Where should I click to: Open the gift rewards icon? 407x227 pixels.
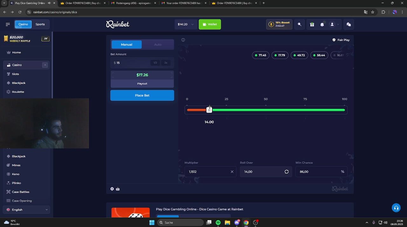tap(312, 24)
